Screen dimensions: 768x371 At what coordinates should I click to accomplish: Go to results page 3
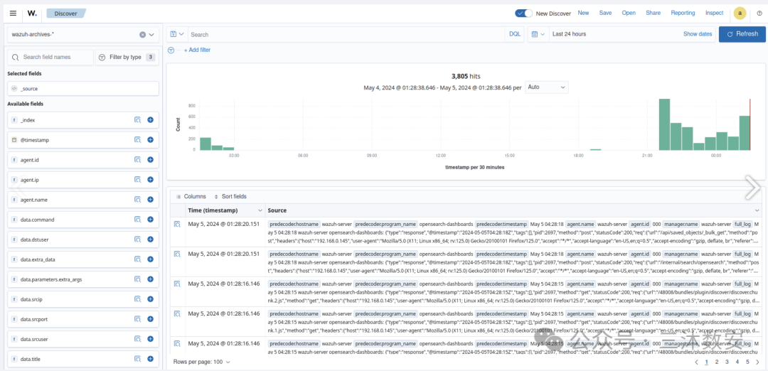[x=727, y=362]
